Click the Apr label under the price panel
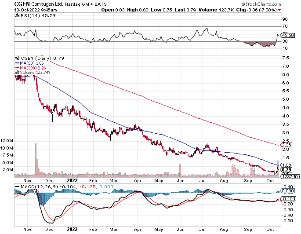This screenshot has height=234, width=301. tap(138, 181)
